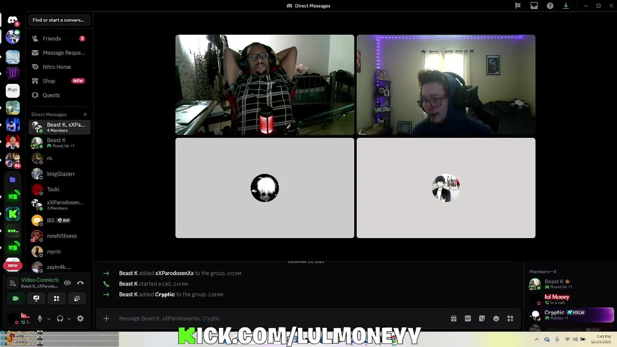Click Find or start a conversation box
The width and height of the screenshot is (617, 347).
[x=58, y=20]
